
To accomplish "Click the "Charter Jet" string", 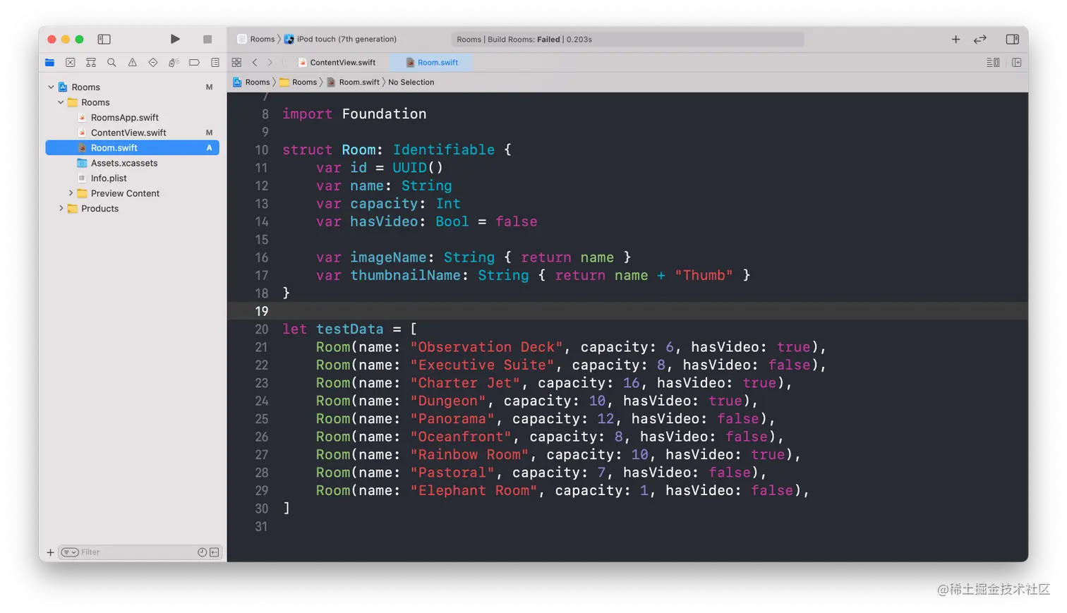I will coord(465,383).
